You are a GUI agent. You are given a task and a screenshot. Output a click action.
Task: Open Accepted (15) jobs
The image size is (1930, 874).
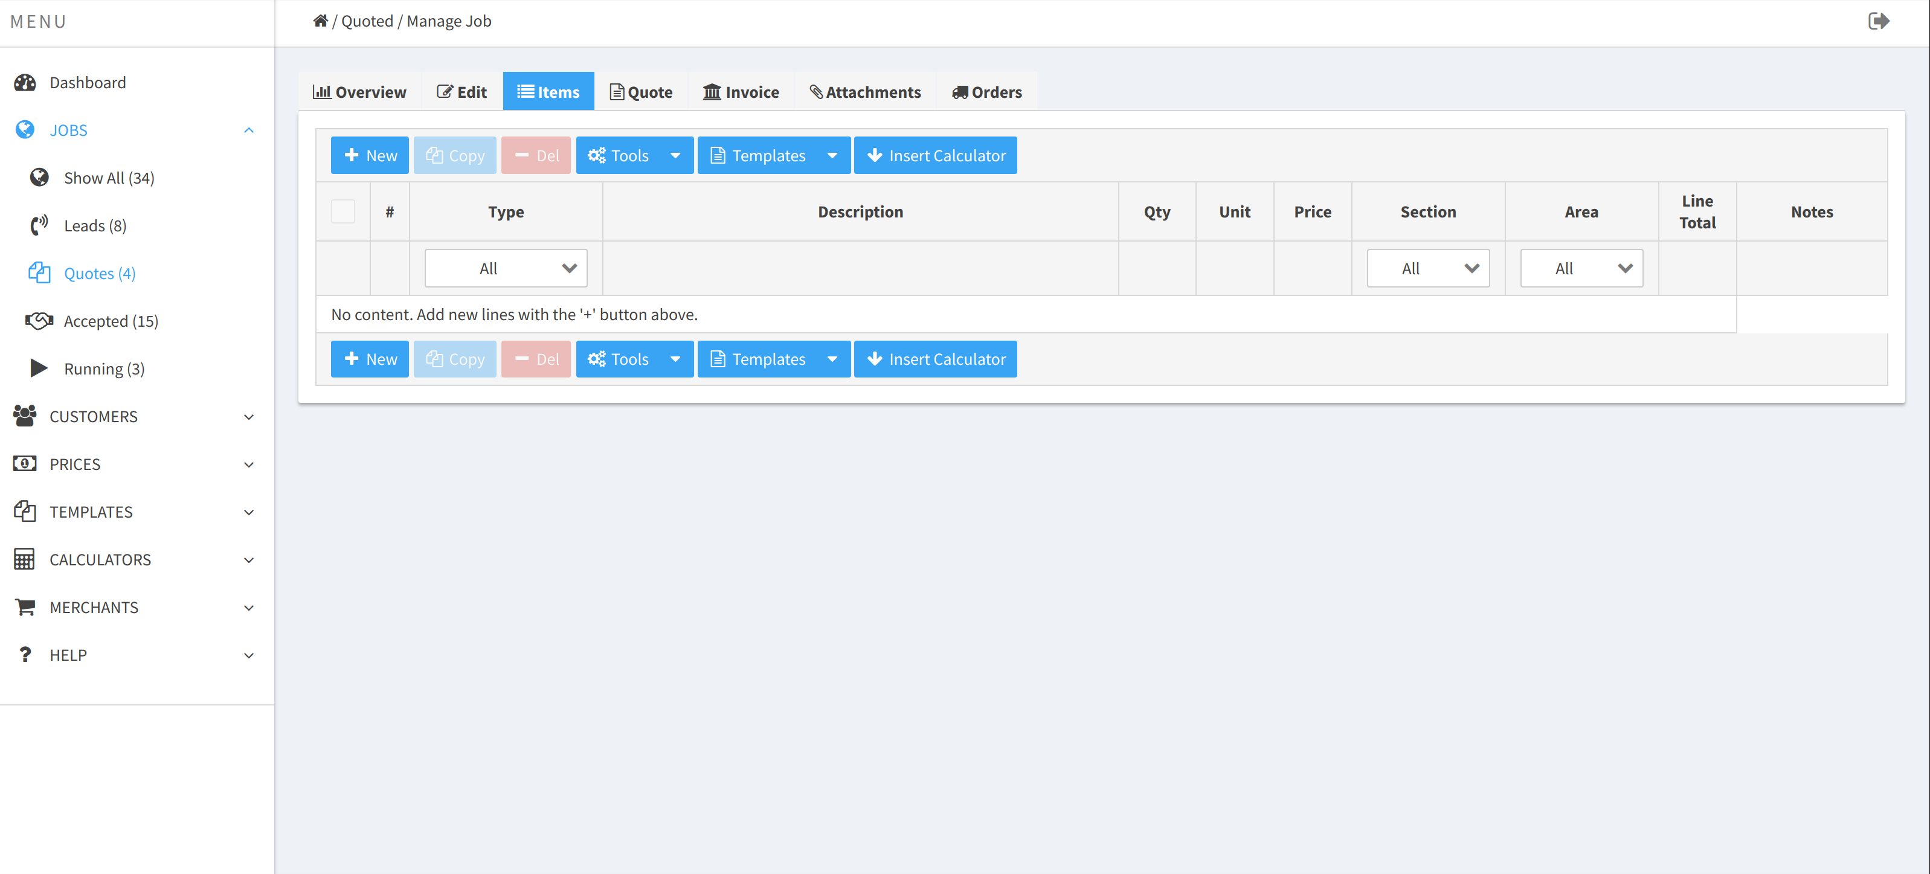point(111,321)
